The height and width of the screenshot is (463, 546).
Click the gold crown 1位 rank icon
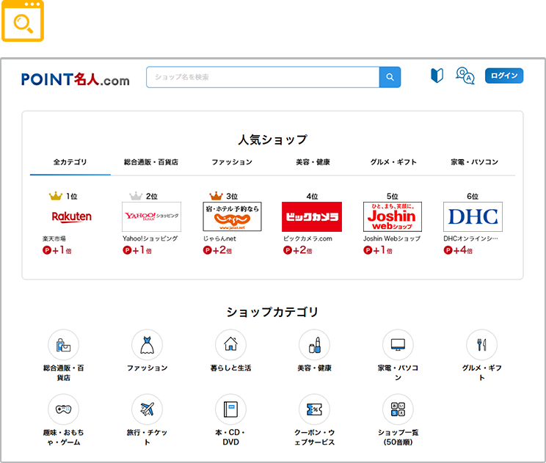pos(56,196)
